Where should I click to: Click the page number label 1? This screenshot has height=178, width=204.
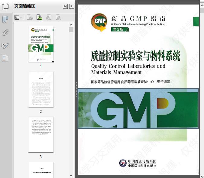point(41,66)
